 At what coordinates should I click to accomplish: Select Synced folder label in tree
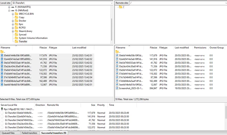pyautogui.click(x=22, y=34)
